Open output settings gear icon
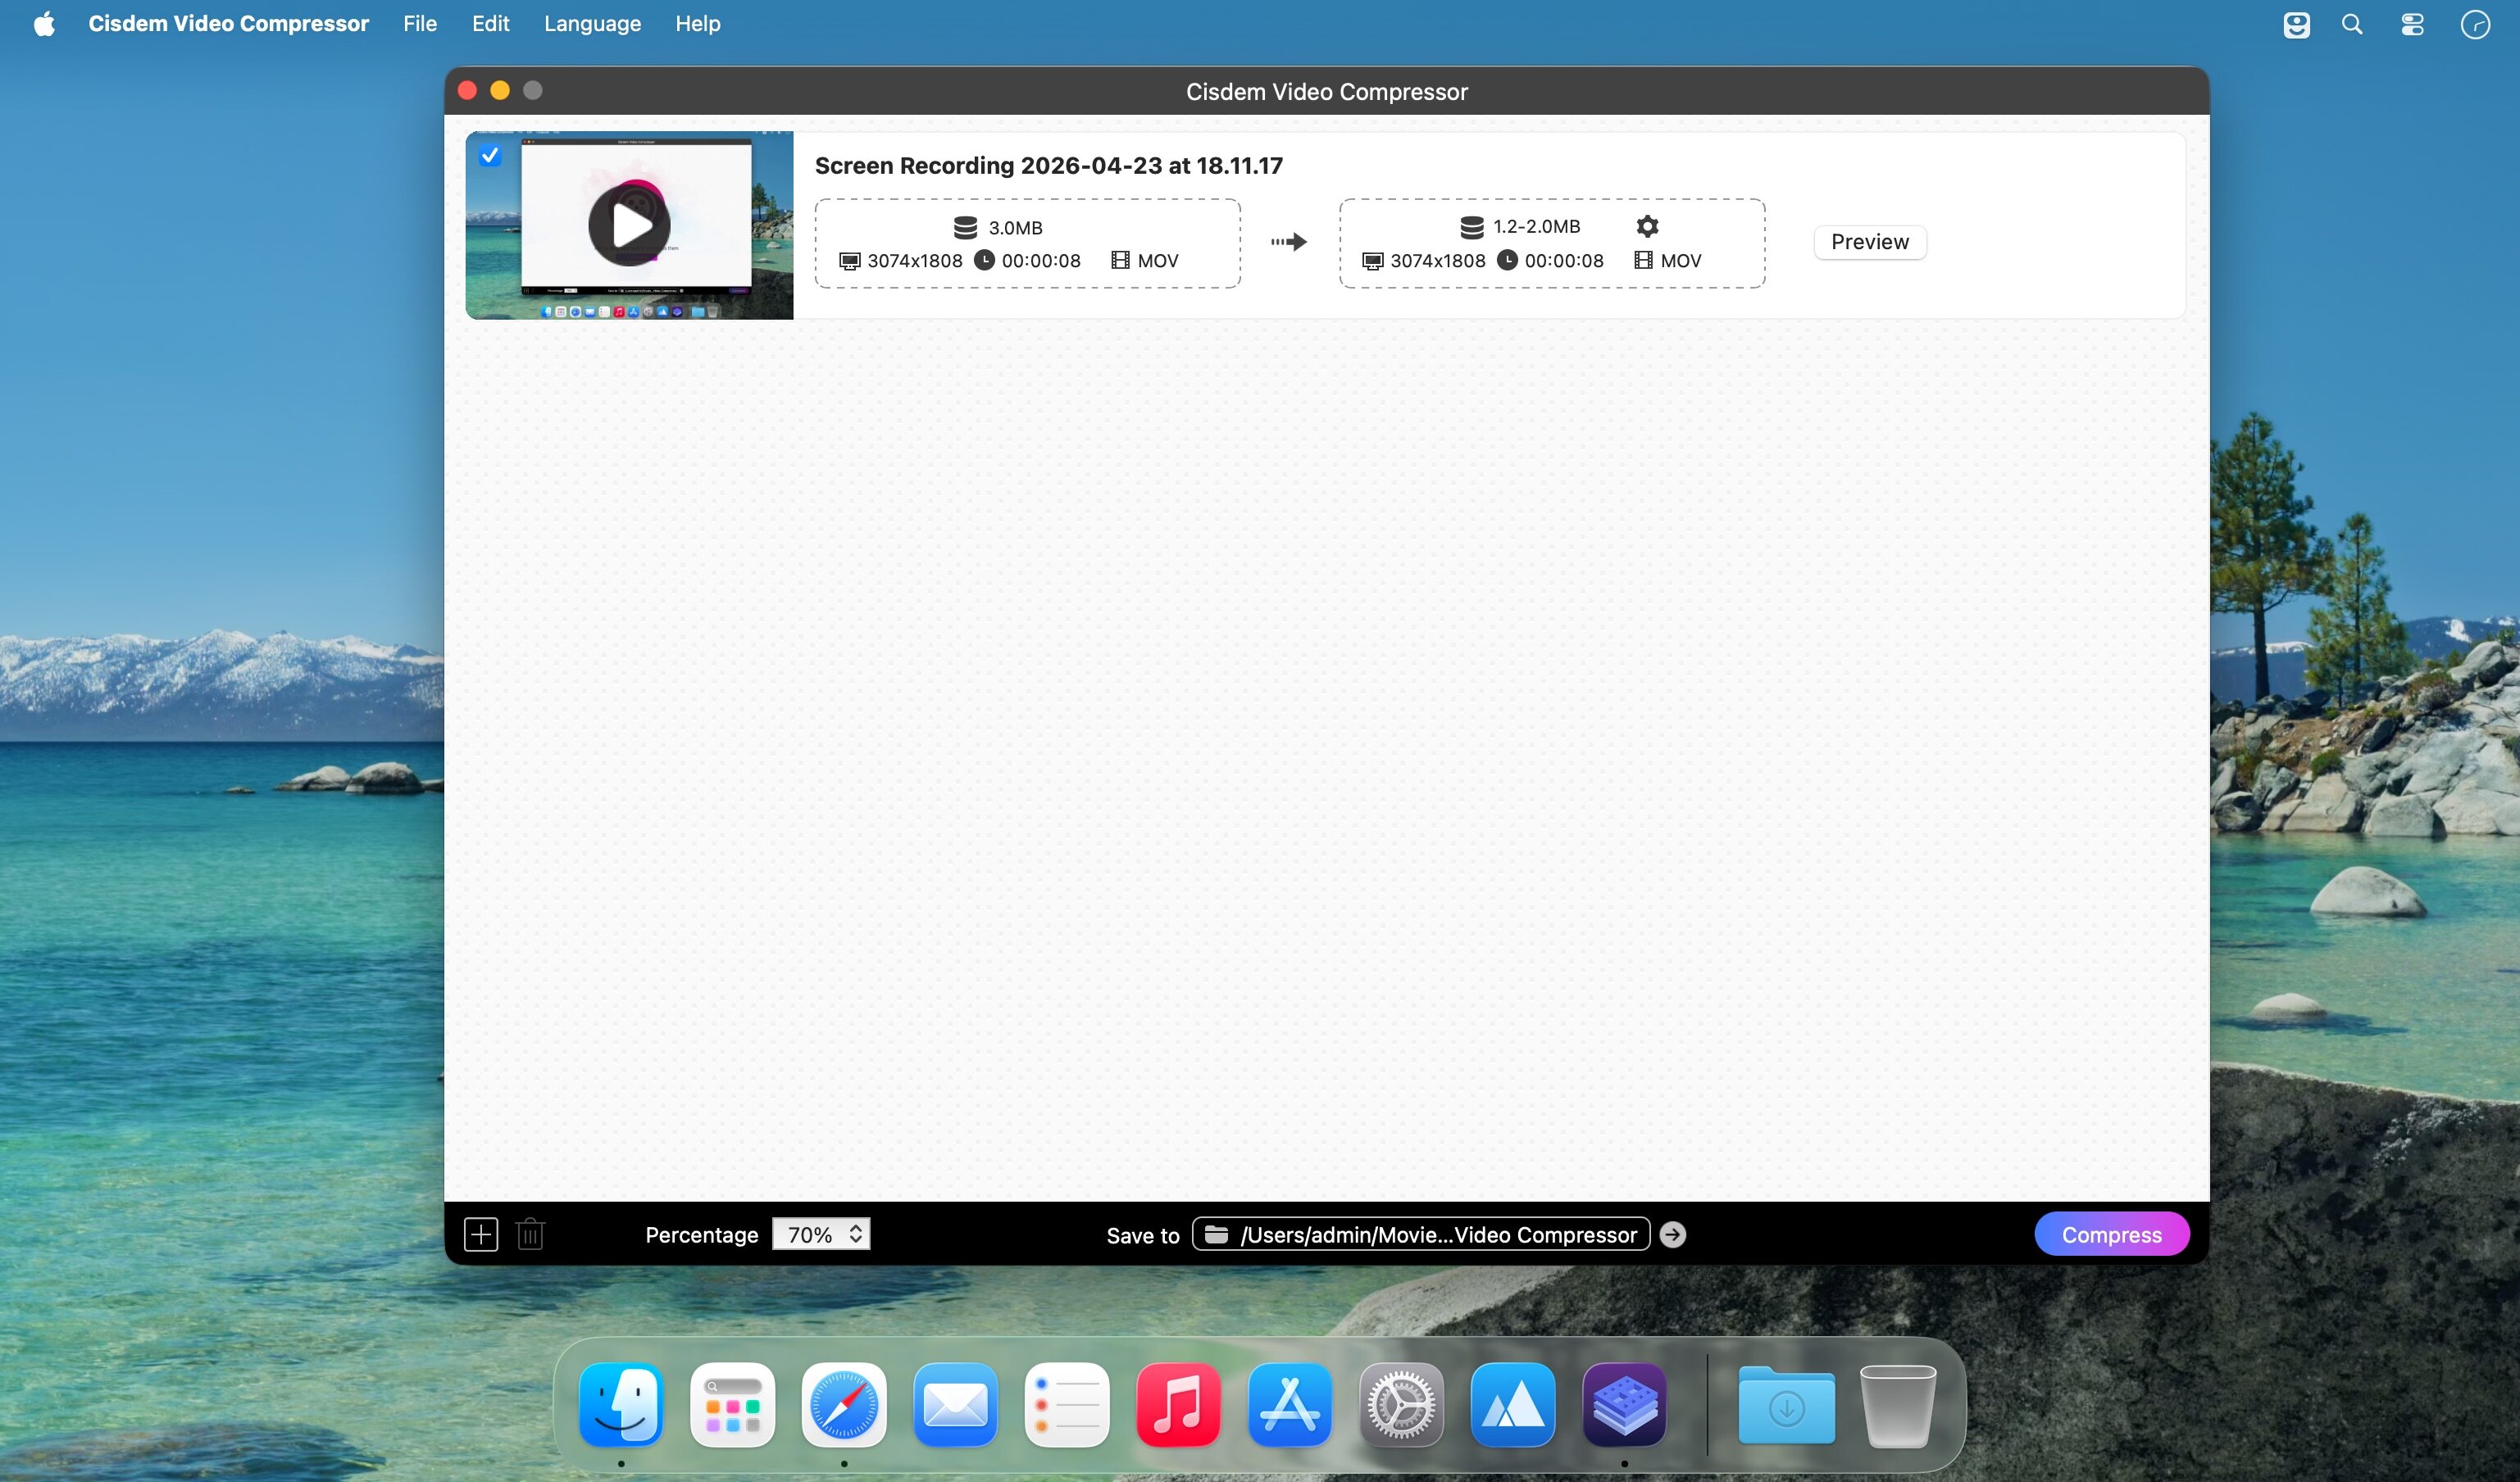 coord(1647,226)
